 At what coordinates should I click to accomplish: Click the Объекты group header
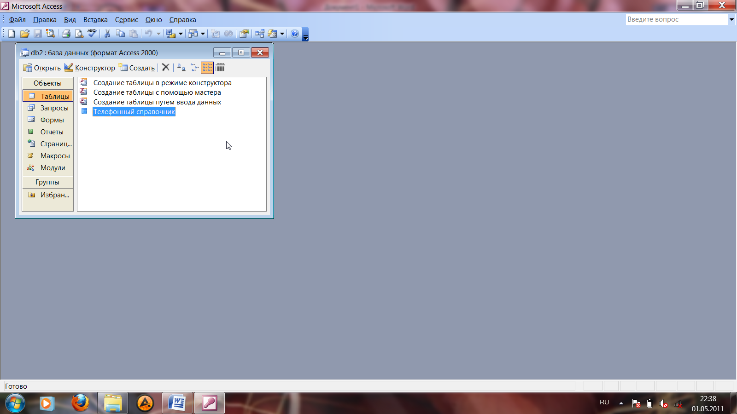47,83
